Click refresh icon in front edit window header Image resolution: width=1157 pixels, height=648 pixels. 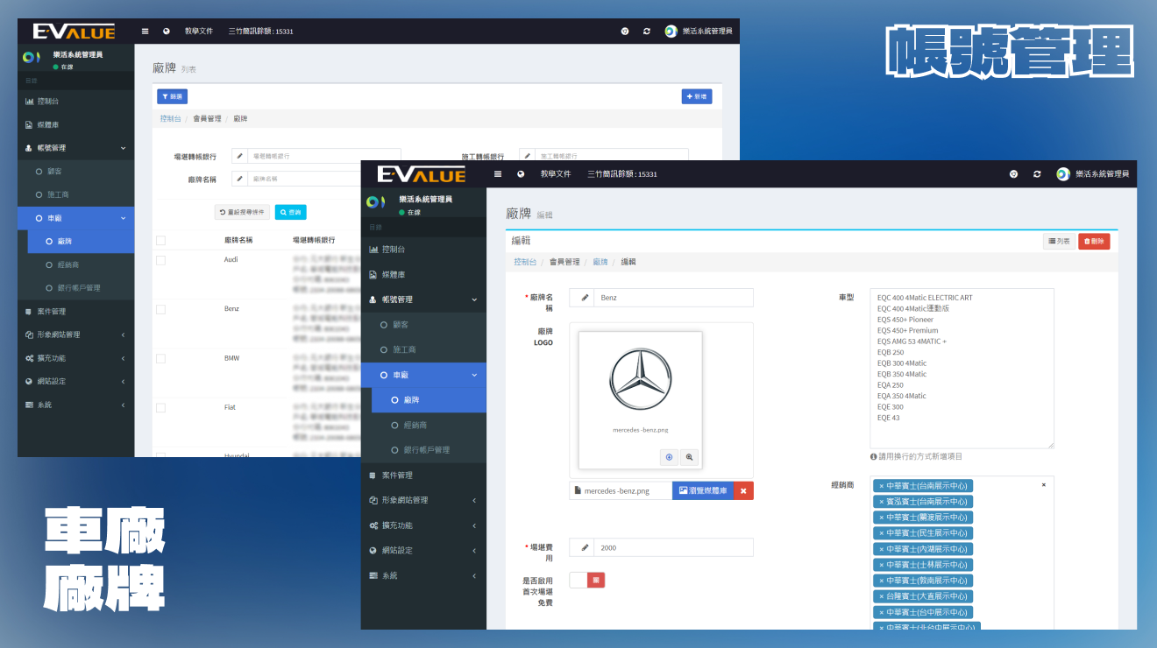[1037, 174]
